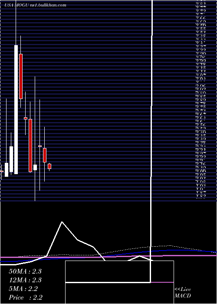Click the Price : 2.2 value
The image size is (217, 304).
tap(26, 297)
